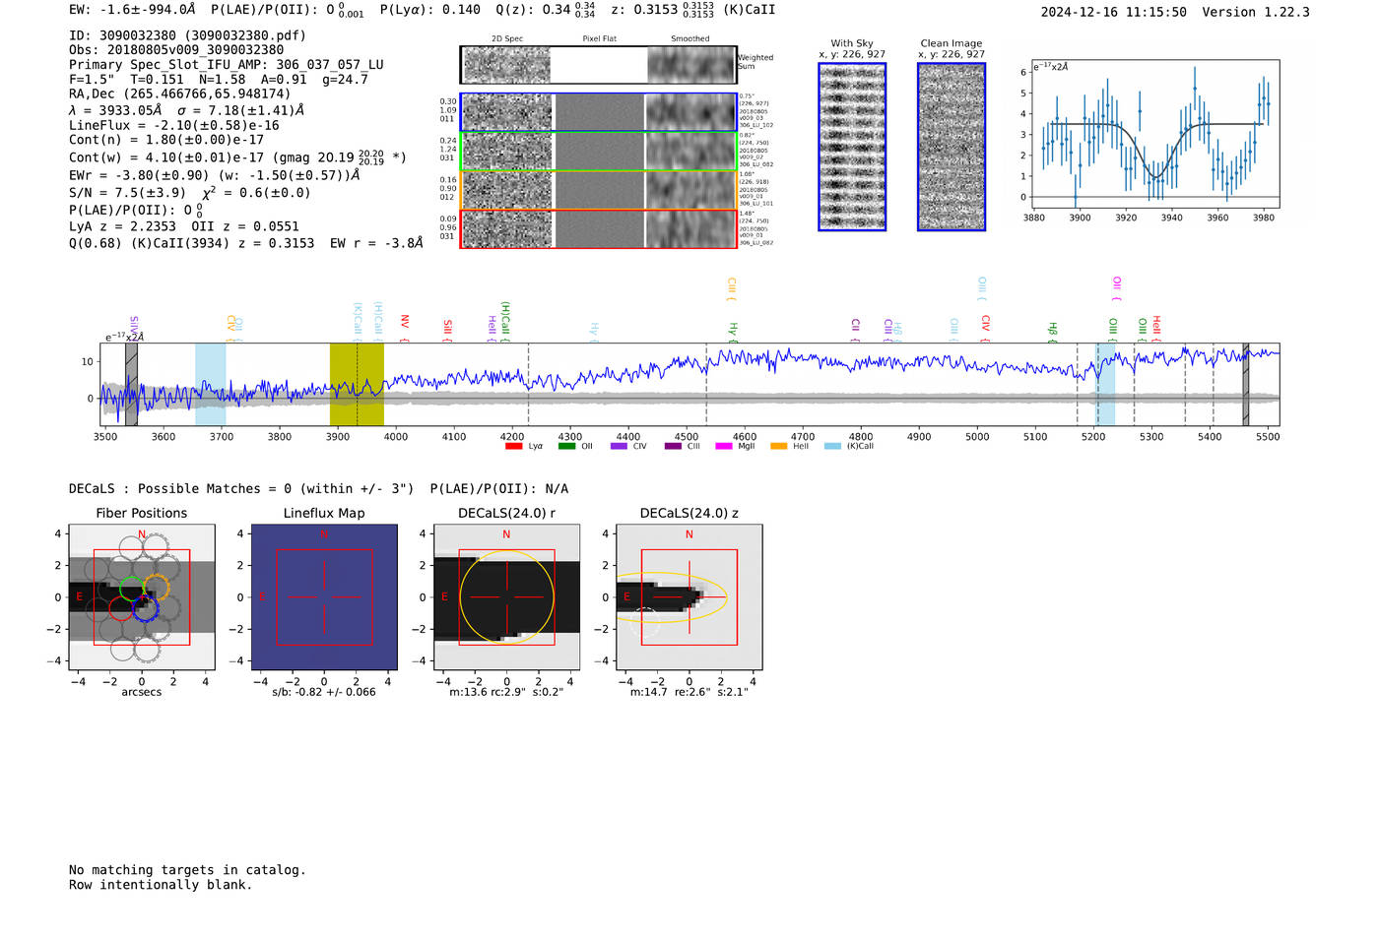Viewport: 1379px width, 938px height.
Task: Click the LineFlux = -2.10(±0.58)e-16 value
Action: [174, 126]
